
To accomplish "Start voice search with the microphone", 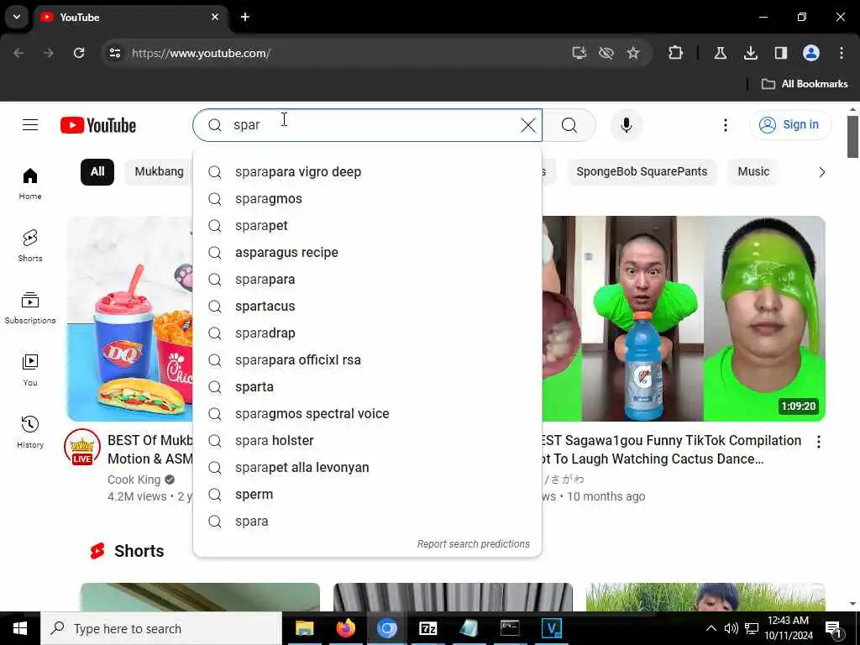I will pos(626,125).
